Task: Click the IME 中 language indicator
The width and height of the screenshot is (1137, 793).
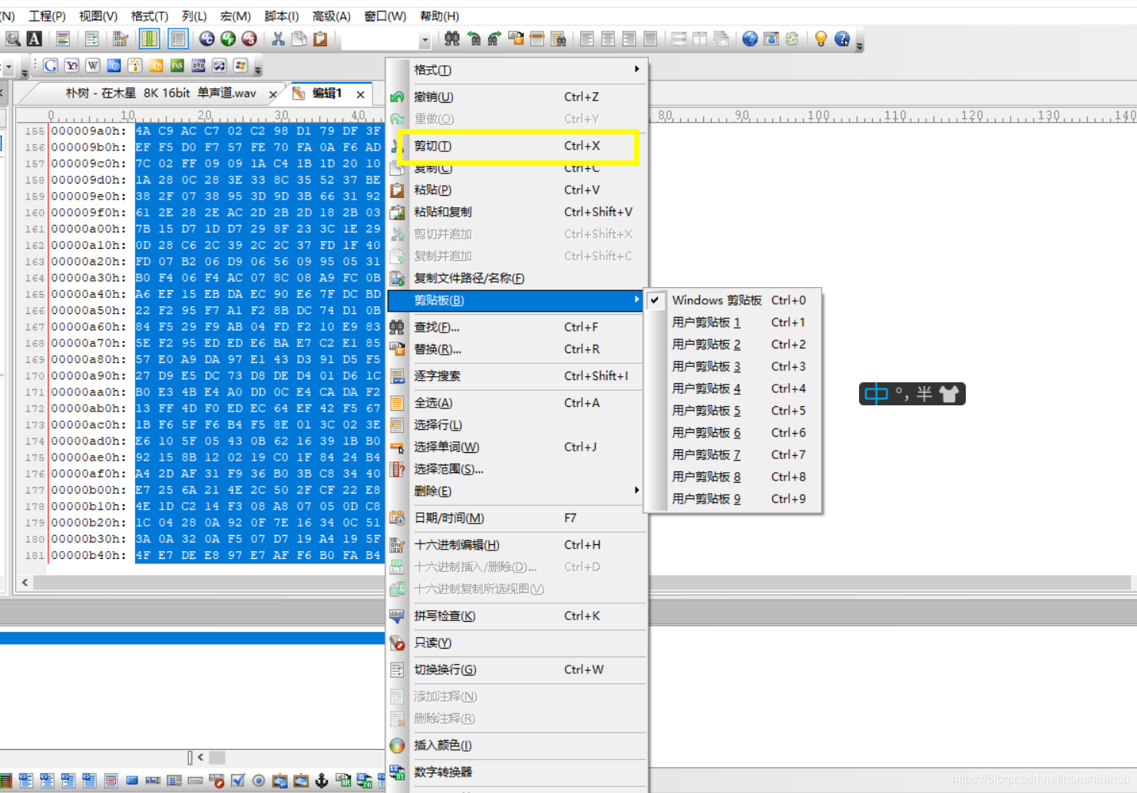Action: tap(876, 395)
